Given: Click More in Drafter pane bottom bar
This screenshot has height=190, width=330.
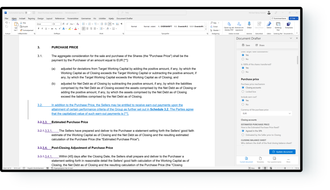Looking at the screenshot, I should coord(288,160).
